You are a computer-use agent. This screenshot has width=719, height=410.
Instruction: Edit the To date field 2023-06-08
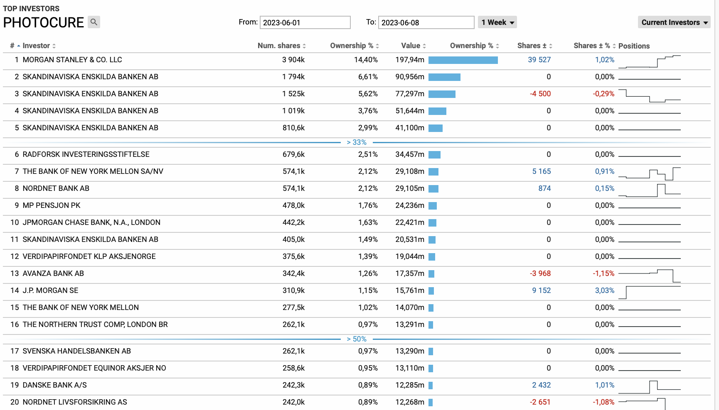[x=426, y=22]
